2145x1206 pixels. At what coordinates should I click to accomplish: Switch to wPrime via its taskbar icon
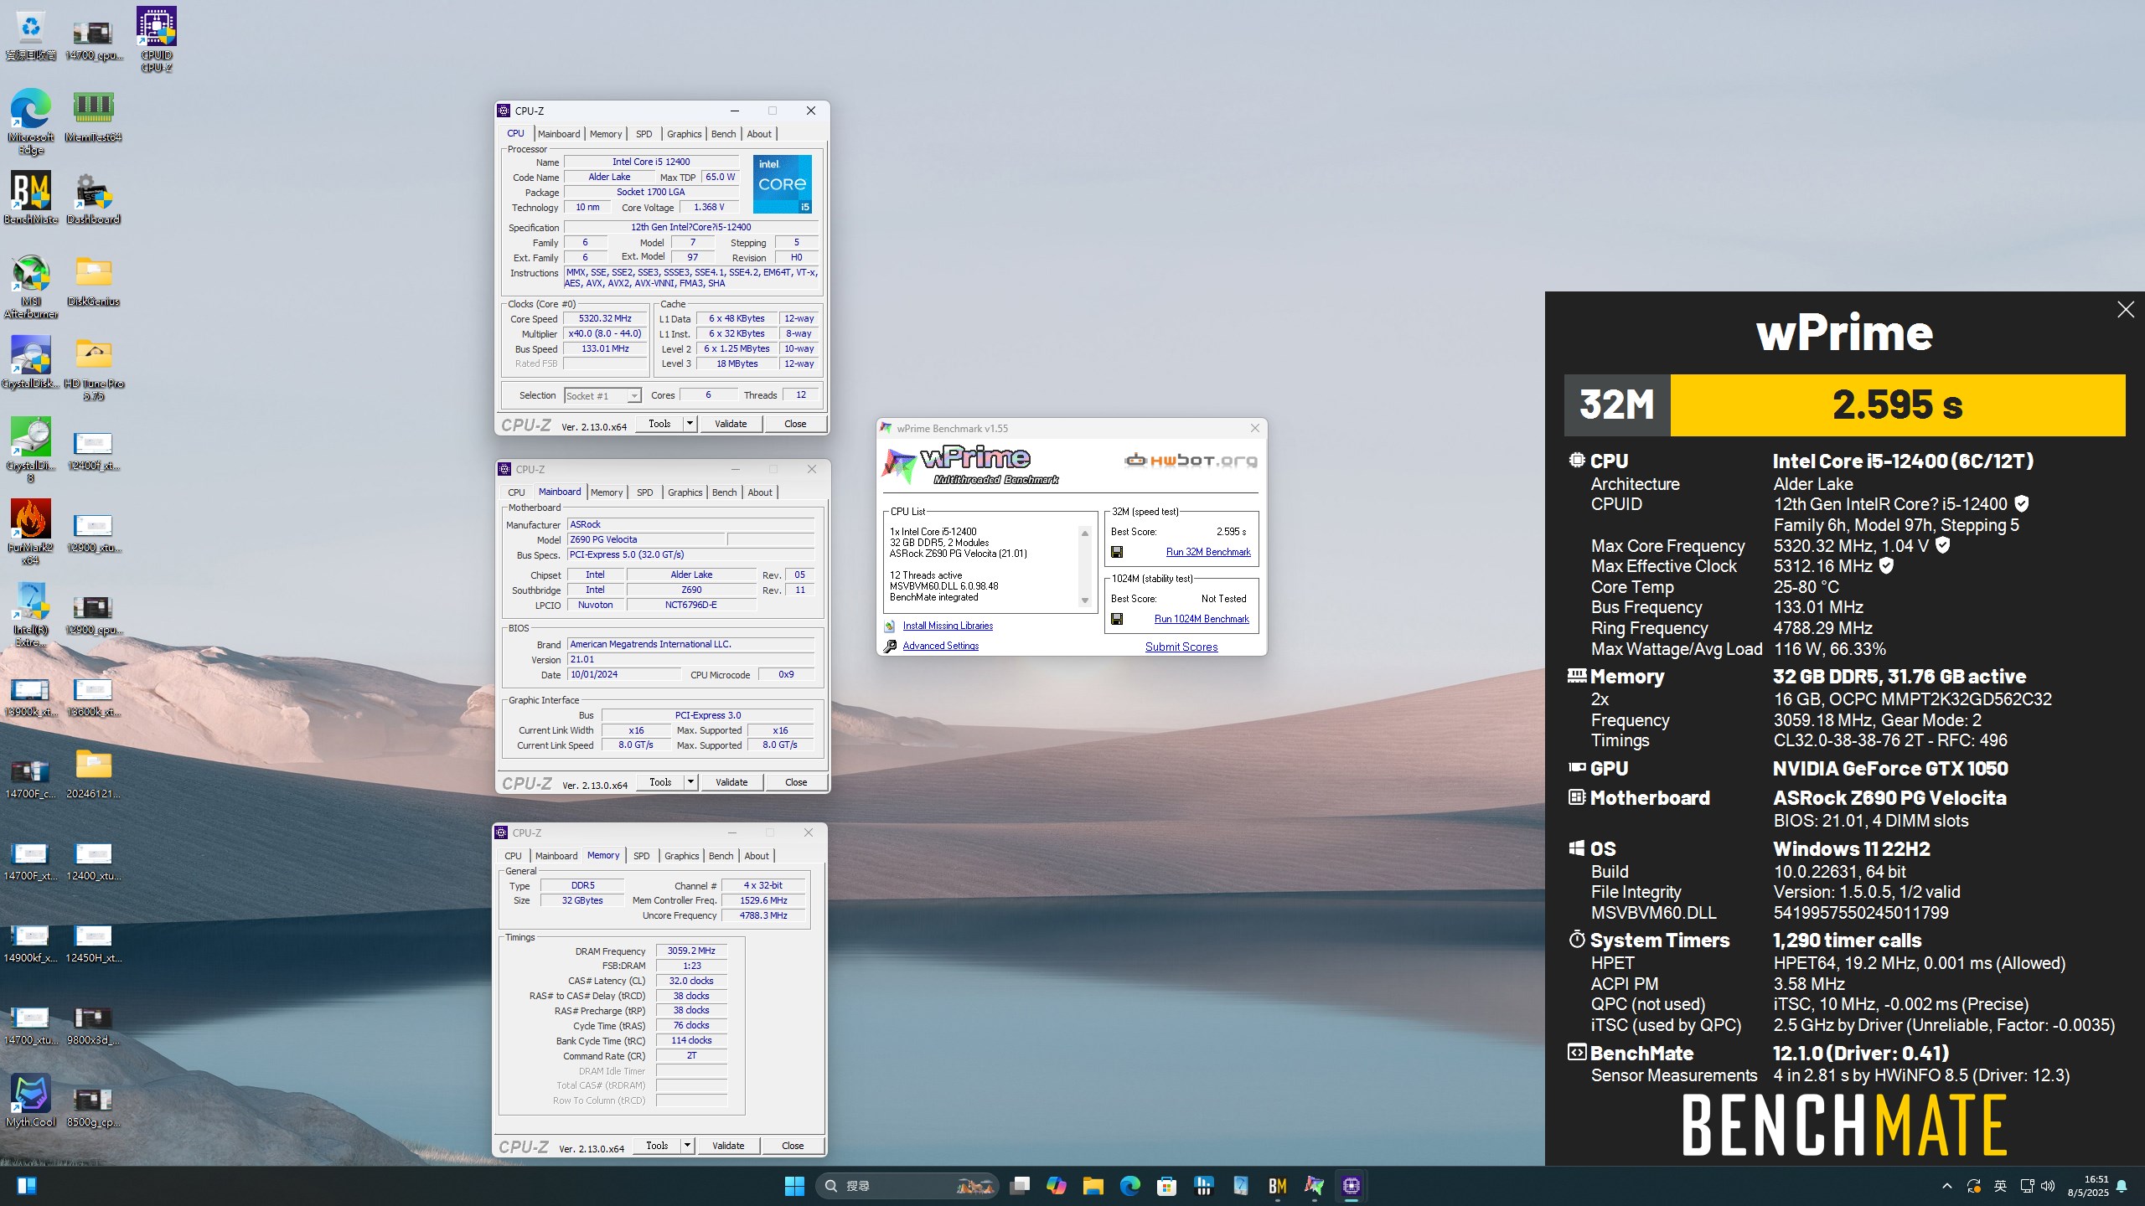click(x=1315, y=1186)
